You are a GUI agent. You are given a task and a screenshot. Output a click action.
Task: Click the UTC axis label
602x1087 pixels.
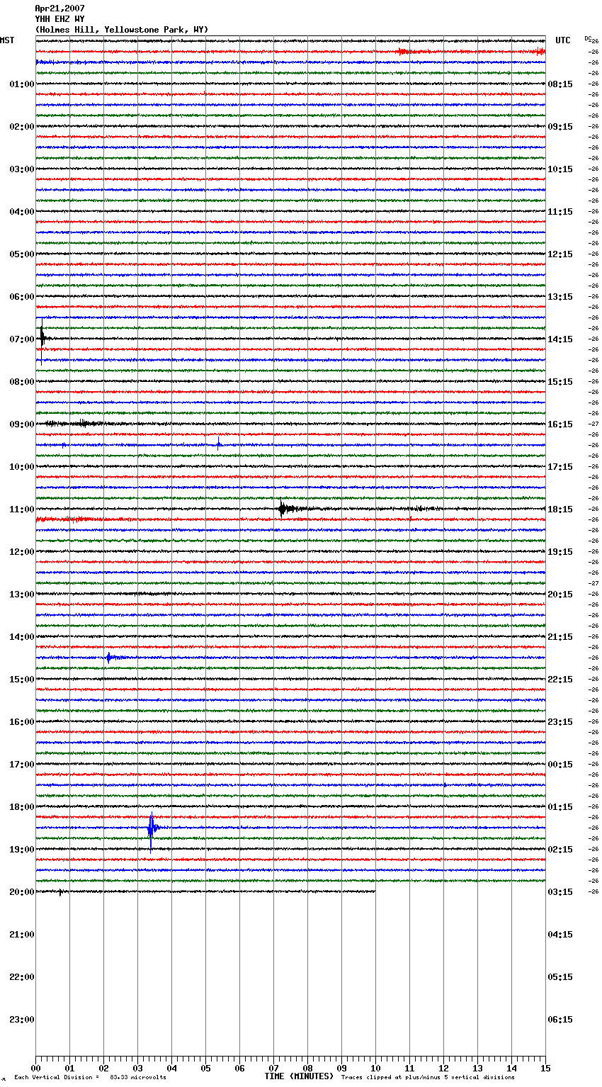tap(563, 40)
